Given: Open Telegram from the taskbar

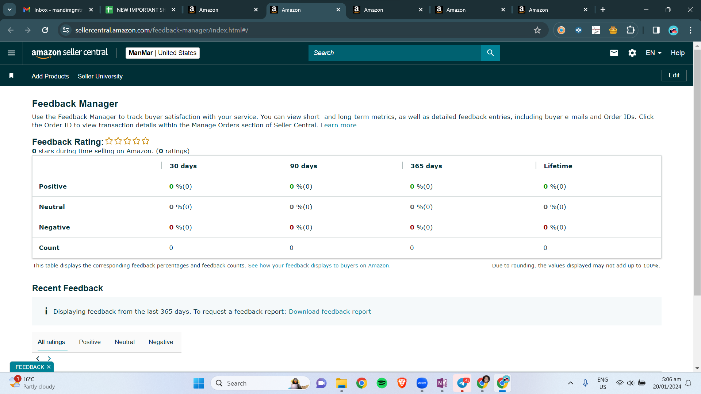Looking at the screenshot, I should [x=462, y=383].
